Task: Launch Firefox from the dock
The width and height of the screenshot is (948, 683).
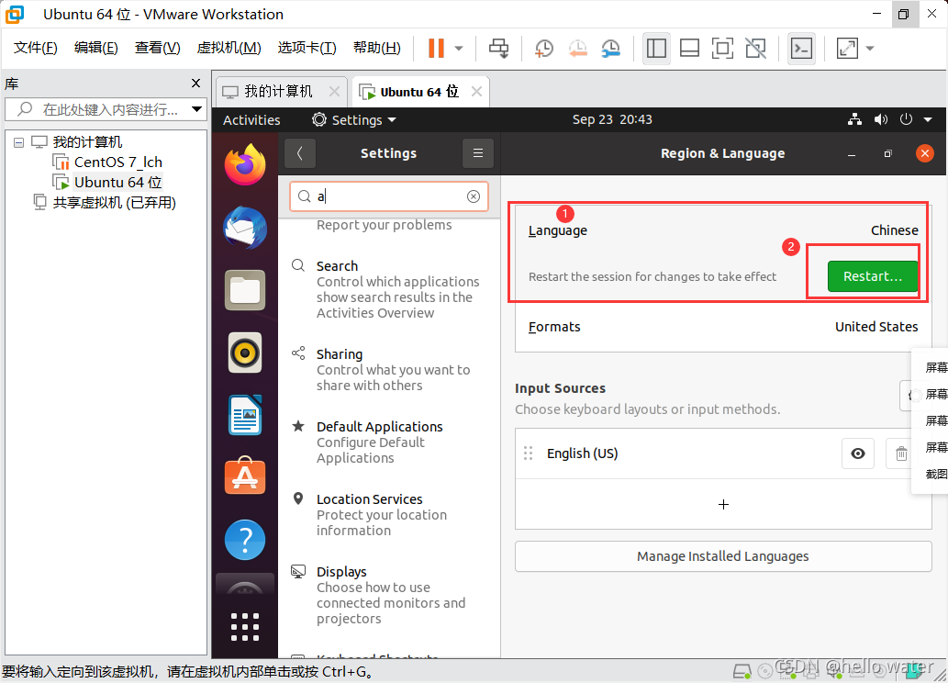Action: [x=245, y=164]
